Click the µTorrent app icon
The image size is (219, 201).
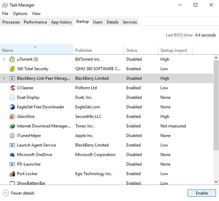tap(12, 59)
